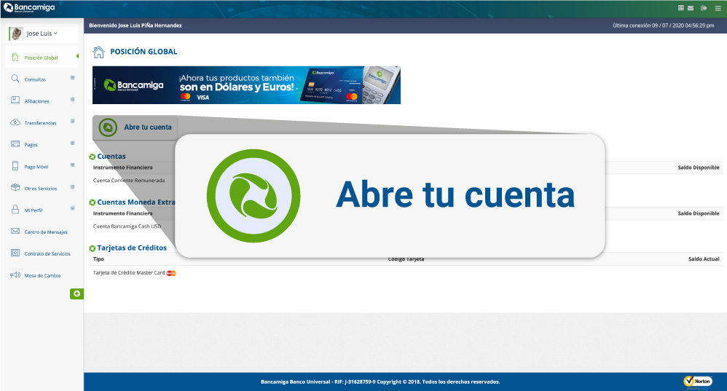Expand the Afiliaciones submenu plus sign
The height and width of the screenshot is (391, 727).
[x=72, y=99]
